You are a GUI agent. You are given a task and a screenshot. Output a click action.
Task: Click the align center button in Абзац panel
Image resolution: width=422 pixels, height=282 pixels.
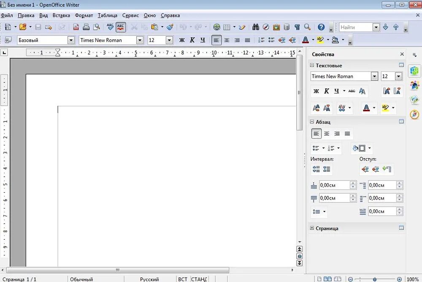(327, 133)
